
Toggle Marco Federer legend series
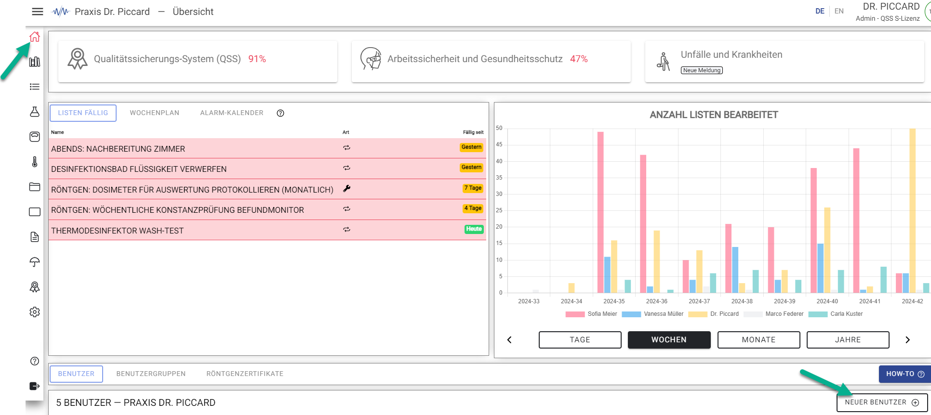[773, 314]
